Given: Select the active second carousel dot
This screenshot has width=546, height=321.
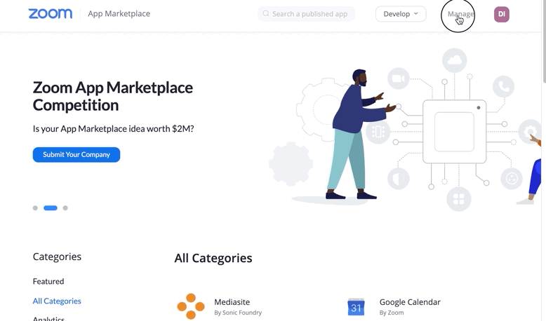Looking at the screenshot, I should pyautogui.click(x=51, y=208).
